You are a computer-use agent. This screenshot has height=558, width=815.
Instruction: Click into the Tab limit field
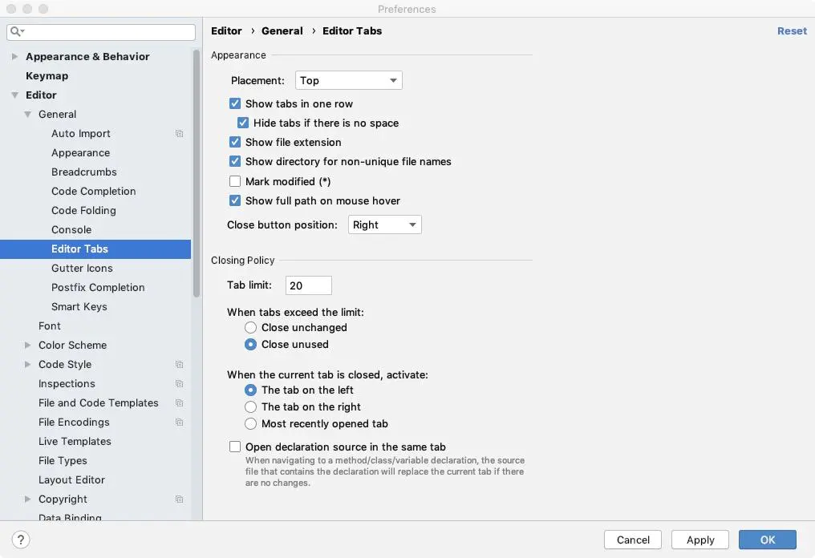coord(309,285)
